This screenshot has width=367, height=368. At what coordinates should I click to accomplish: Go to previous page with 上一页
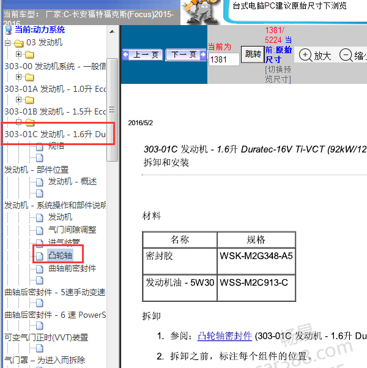click(143, 55)
